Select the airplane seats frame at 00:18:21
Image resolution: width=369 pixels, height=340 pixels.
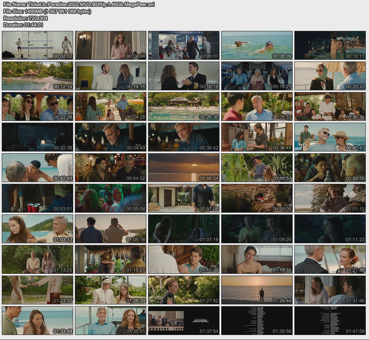tap(257, 76)
